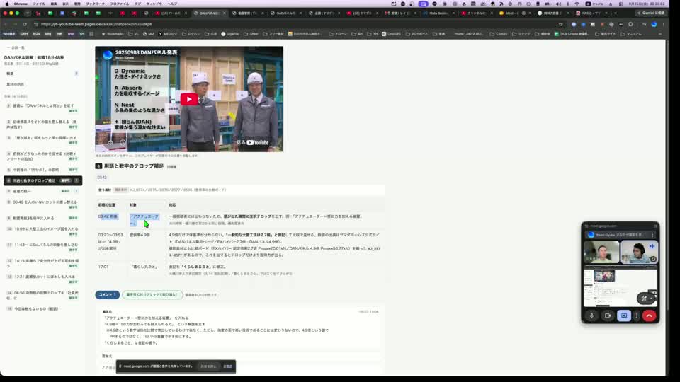Image resolution: width=680 pixels, height=382 pixels.
Task: Click the video title 20260908 DANパネル発表
Action: click(x=146, y=52)
